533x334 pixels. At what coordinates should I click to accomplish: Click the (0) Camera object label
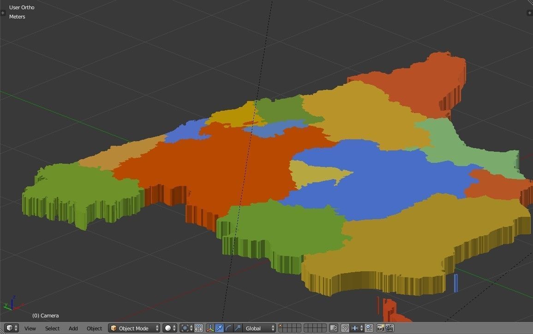45,316
